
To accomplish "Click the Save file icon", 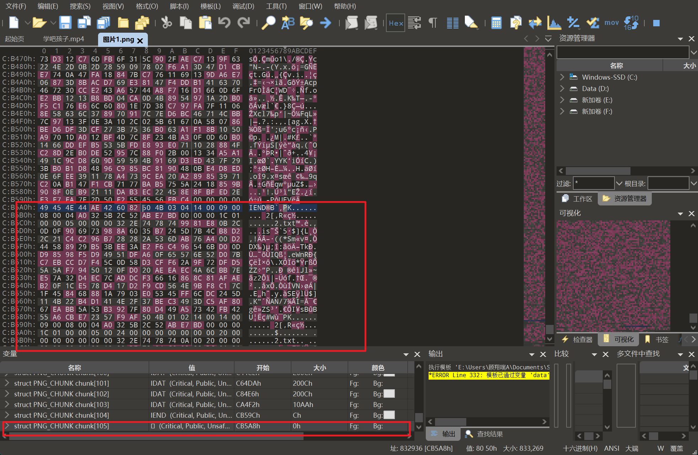I will (65, 23).
